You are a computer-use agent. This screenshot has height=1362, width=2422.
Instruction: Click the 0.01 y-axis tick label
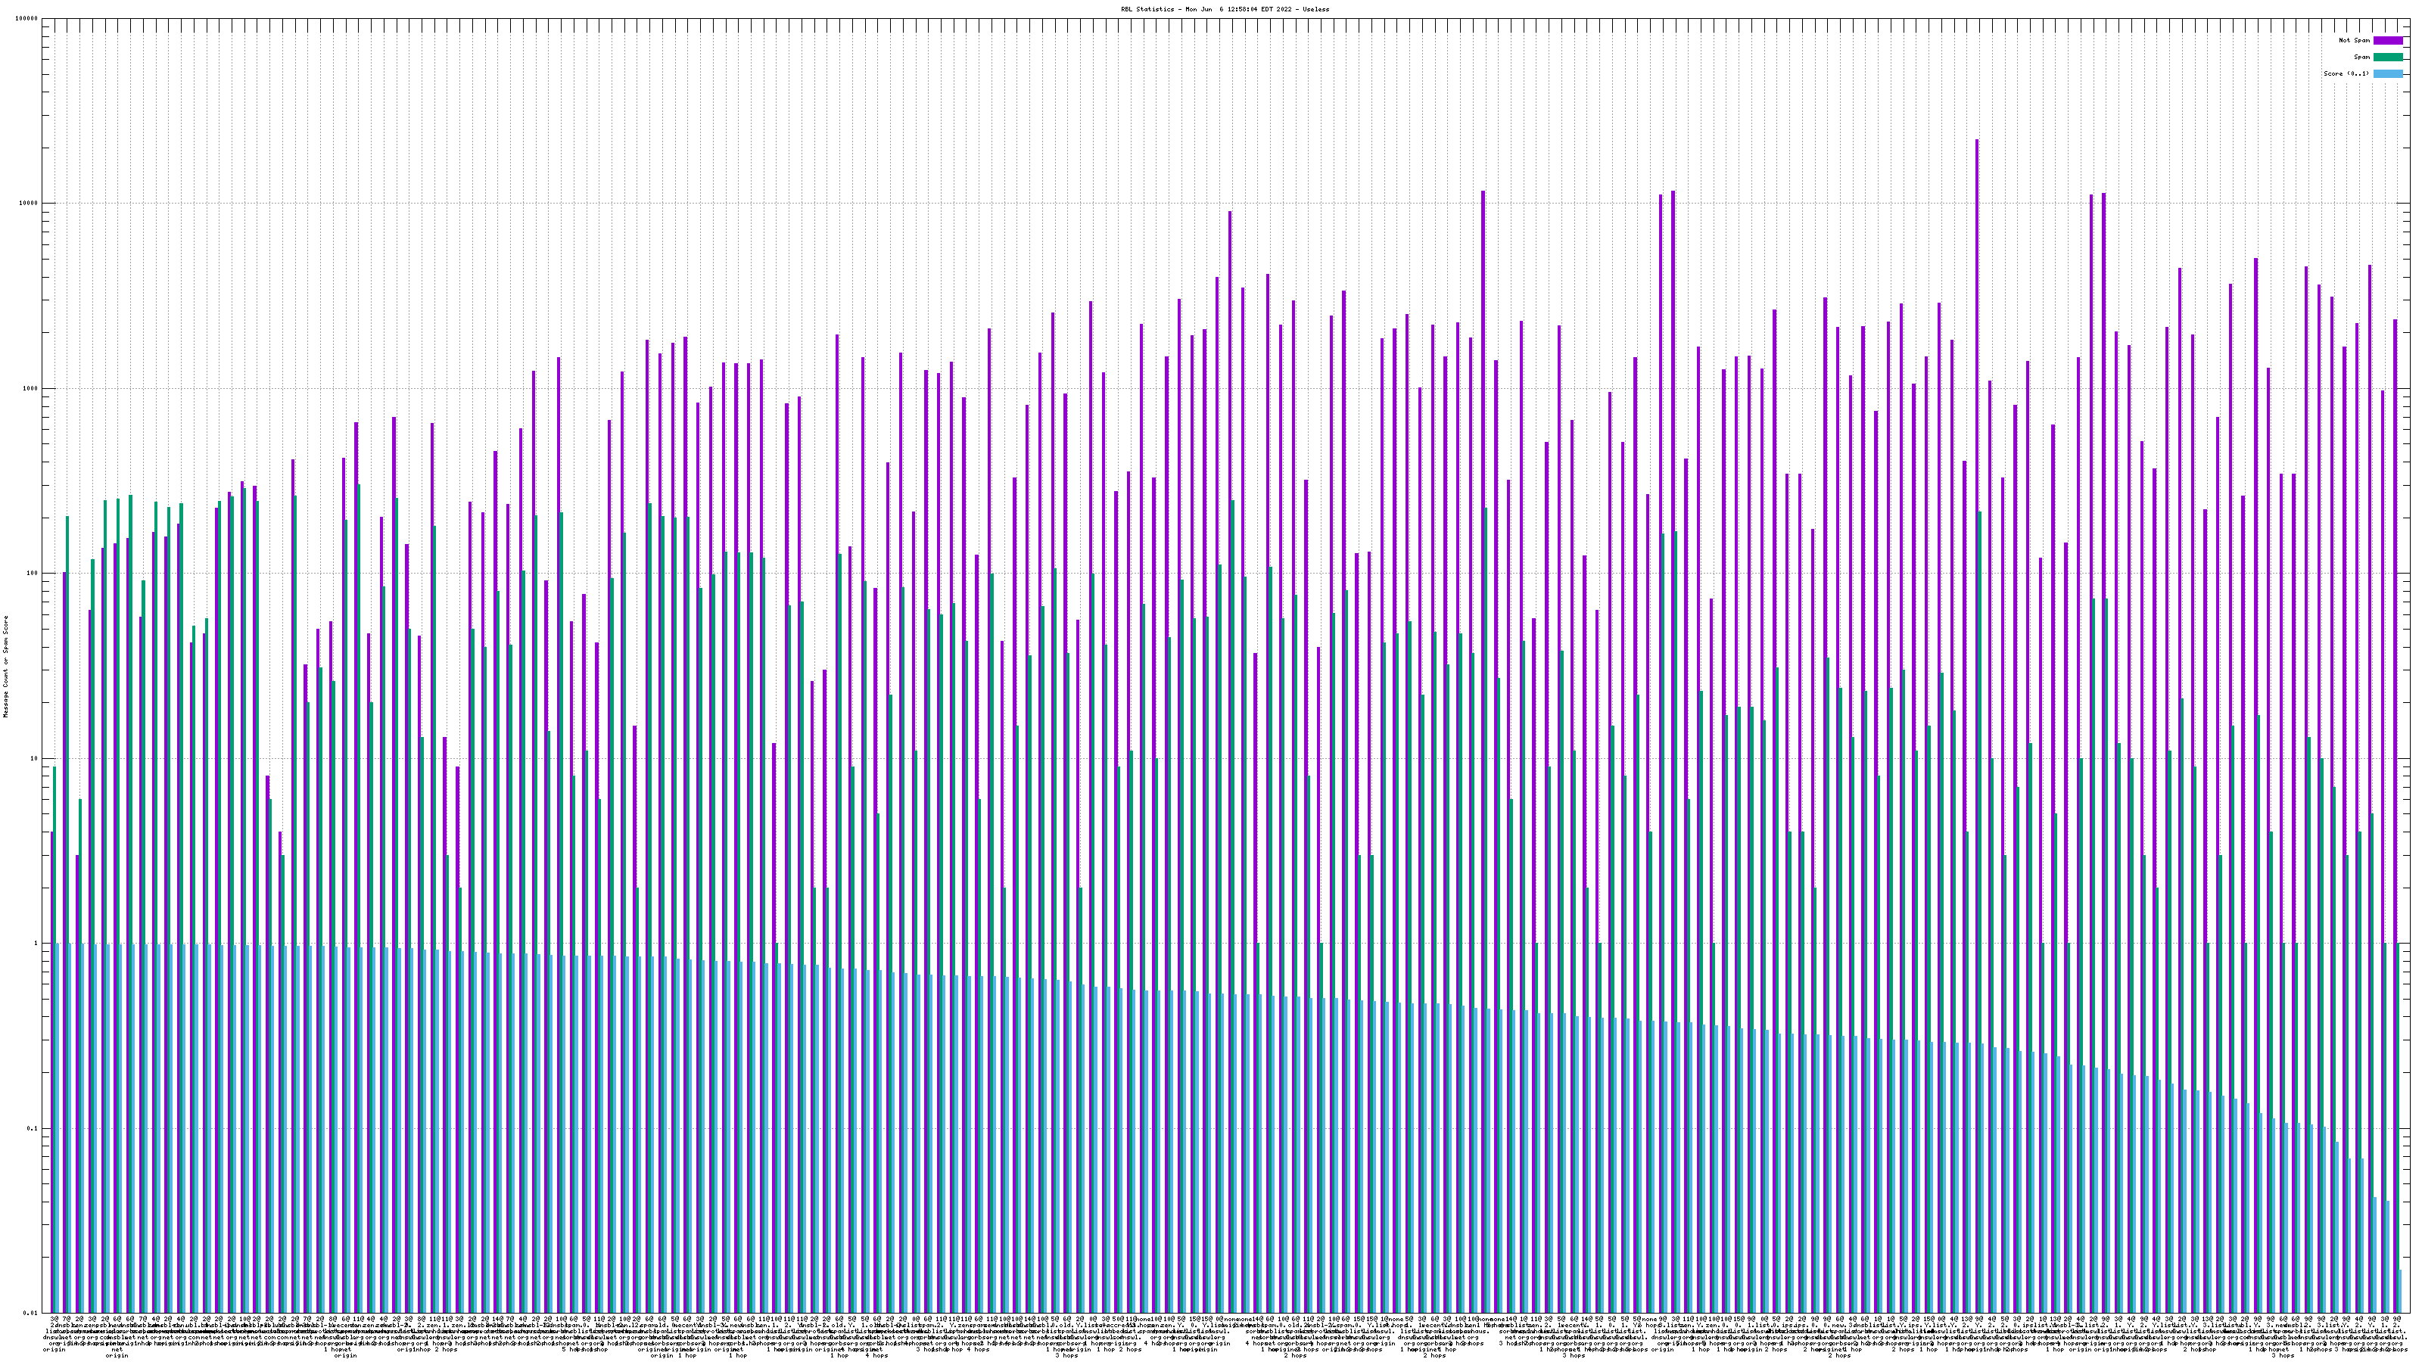tap(31, 1313)
